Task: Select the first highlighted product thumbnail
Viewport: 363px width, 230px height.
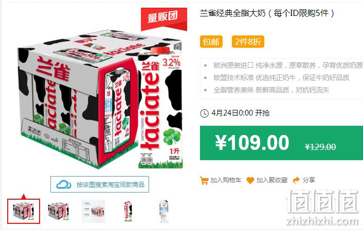Action: point(24,211)
